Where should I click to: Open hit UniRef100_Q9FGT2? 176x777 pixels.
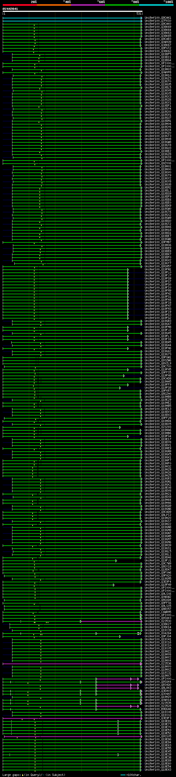[158, 48]
